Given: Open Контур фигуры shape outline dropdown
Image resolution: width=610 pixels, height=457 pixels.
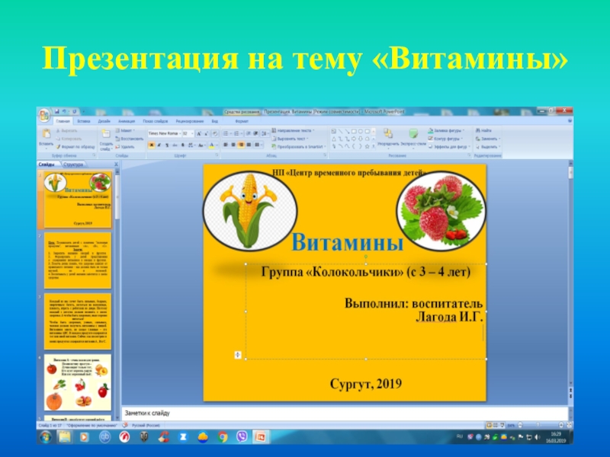Looking at the screenshot, I should point(445,139).
